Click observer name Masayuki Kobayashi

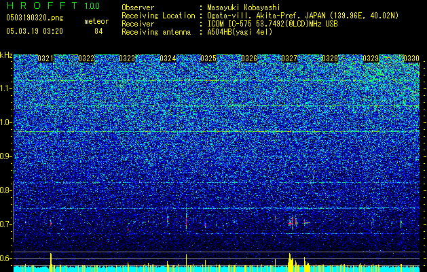point(244,8)
